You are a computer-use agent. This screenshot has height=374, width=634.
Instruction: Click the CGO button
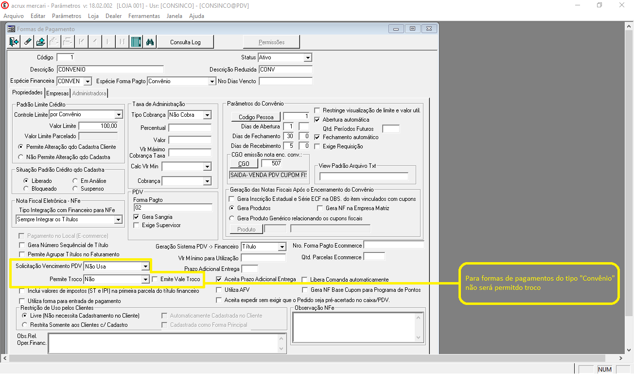[244, 163]
